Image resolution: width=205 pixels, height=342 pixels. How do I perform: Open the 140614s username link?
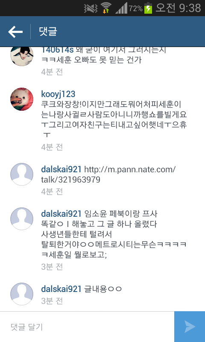(x=57, y=50)
